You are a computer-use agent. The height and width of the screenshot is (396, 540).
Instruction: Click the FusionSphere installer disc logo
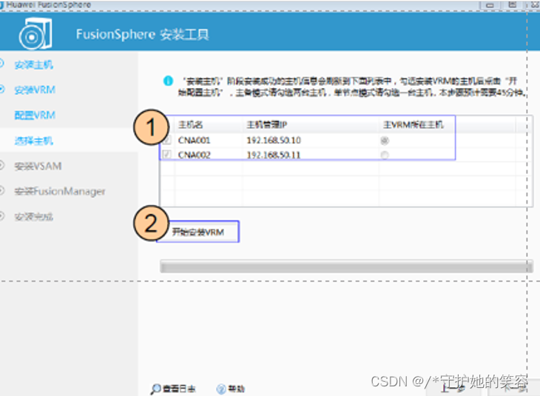pos(36,34)
